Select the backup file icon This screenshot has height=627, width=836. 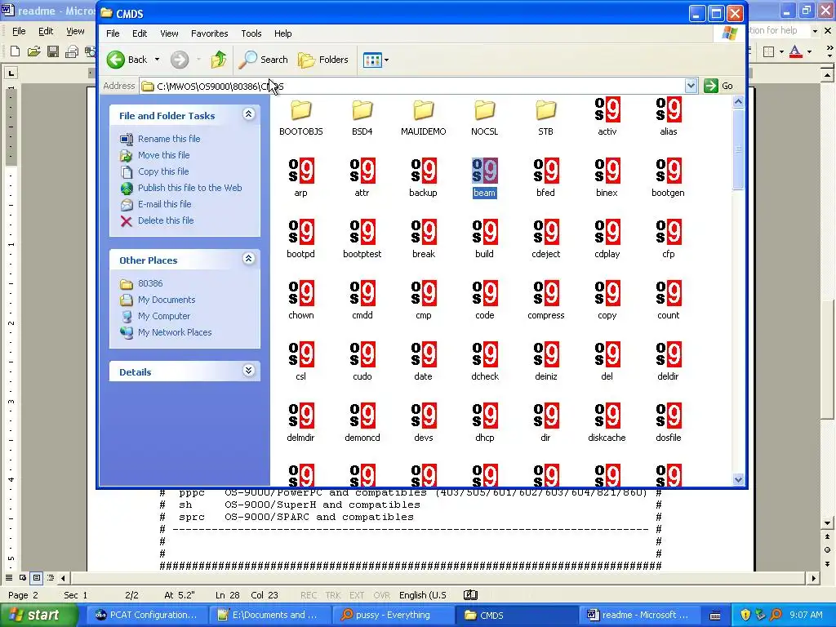click(424, 171)
